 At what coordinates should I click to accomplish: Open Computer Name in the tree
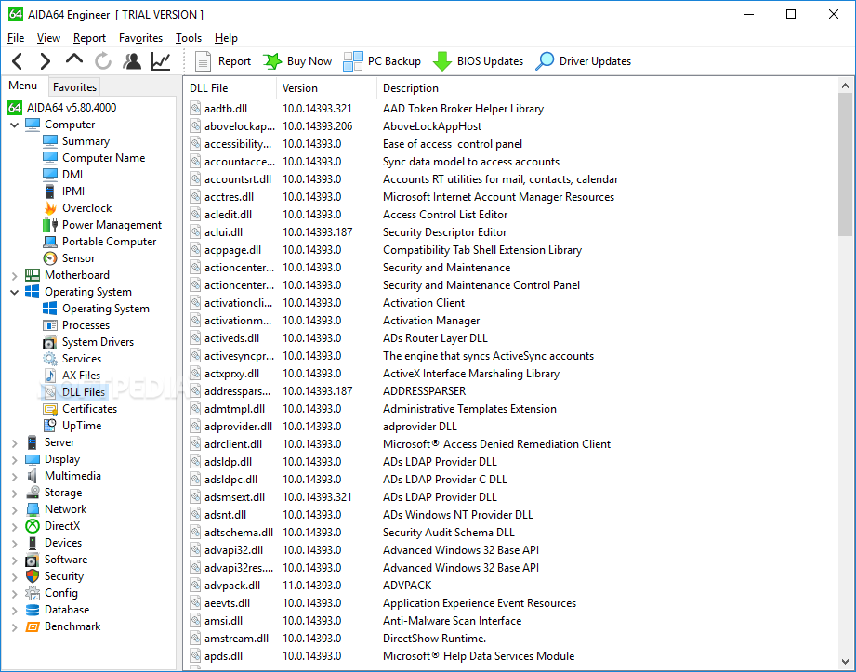104,158
